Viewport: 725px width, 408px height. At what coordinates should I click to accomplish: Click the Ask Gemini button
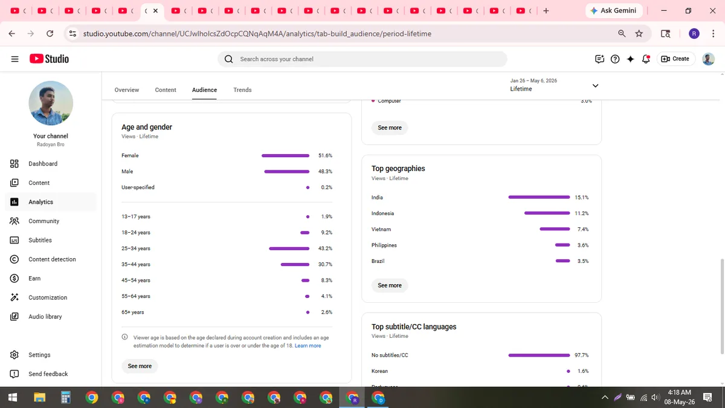tap(613, 11)
